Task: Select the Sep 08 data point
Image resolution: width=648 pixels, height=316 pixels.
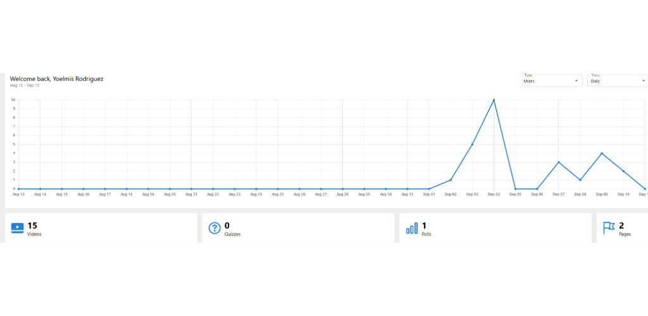Action: click(580, 180)
